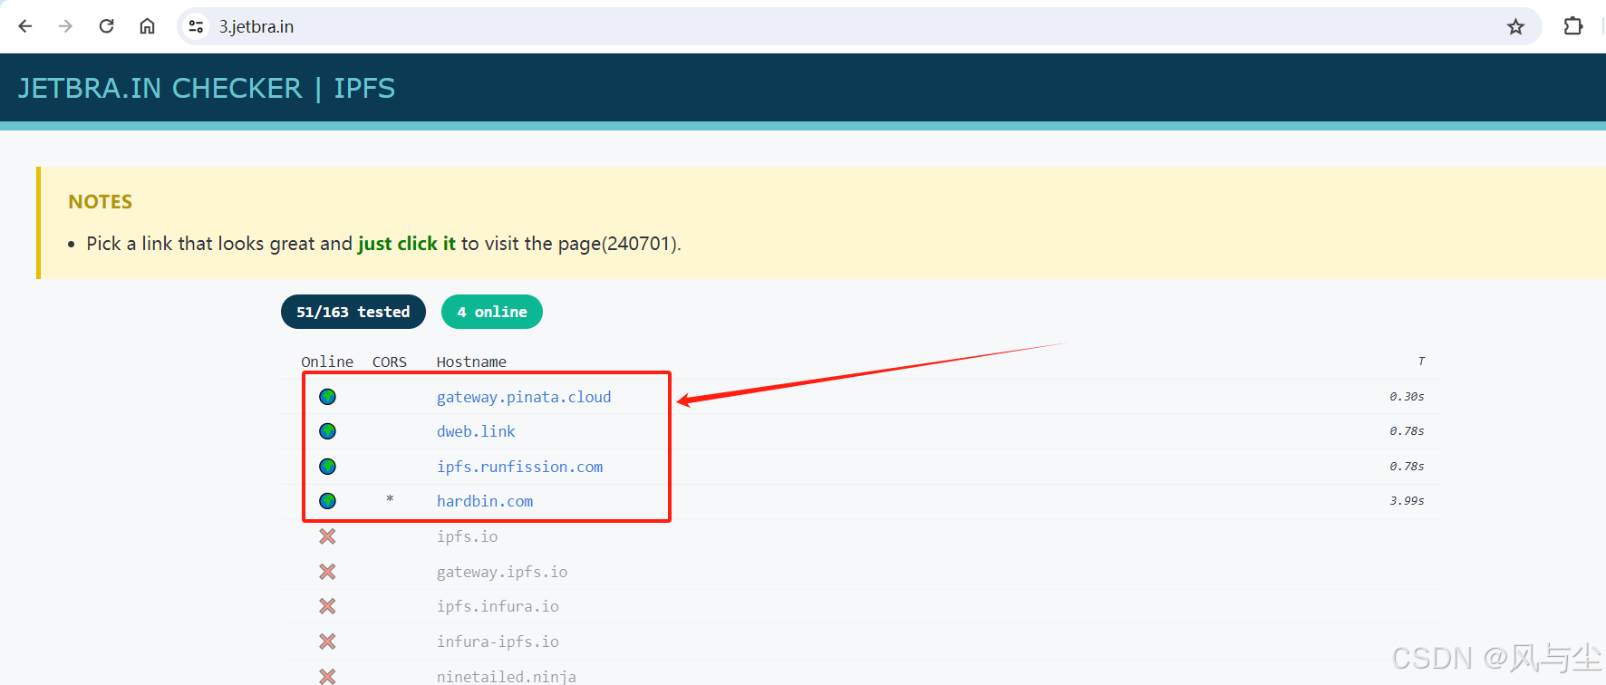Click the offline hostname ninetailed.ninja

click(x=507, y=676)
